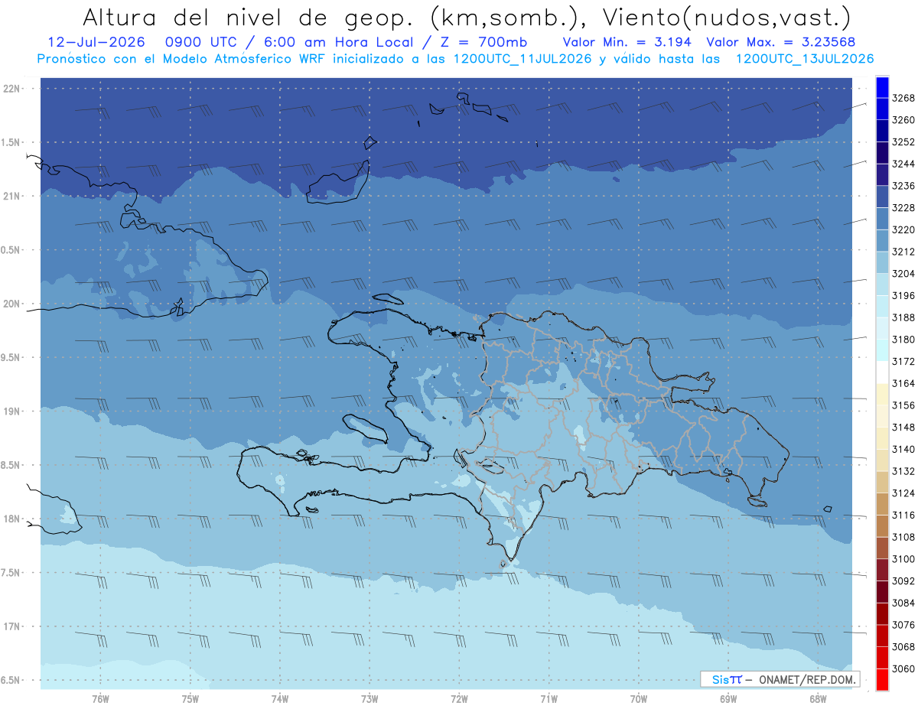Click initialization time '1200UTC_11JUL2026'
918x709 pixels.
click(x=522, y=58)
